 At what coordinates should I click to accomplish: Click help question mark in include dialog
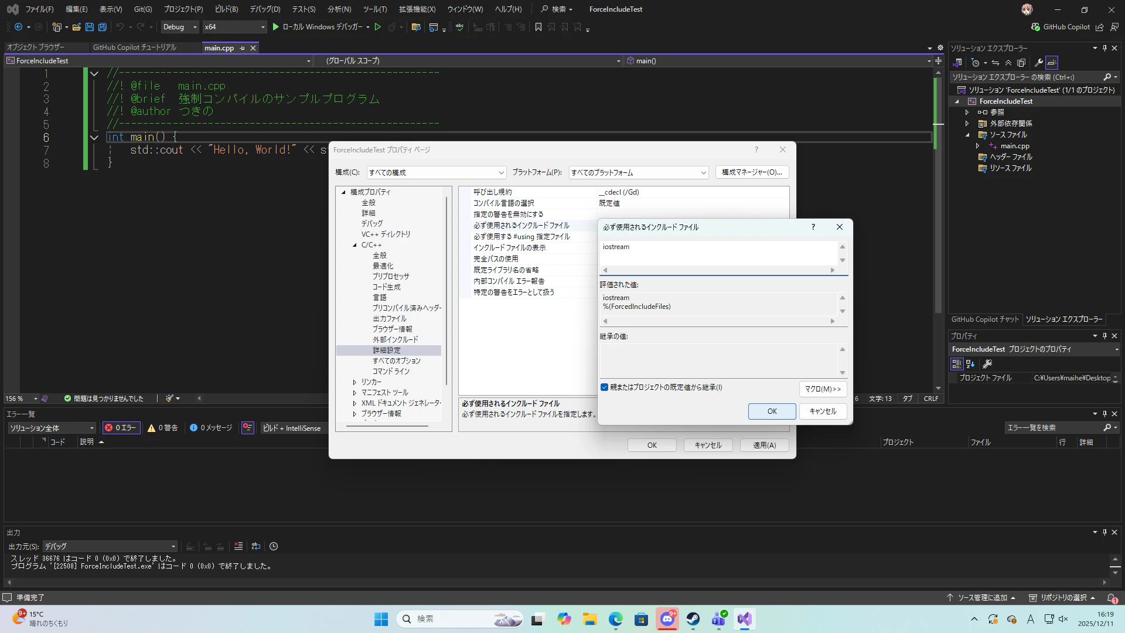[813, 227]
